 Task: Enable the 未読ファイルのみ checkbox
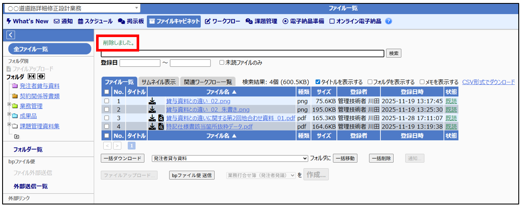tap(222, 63)
